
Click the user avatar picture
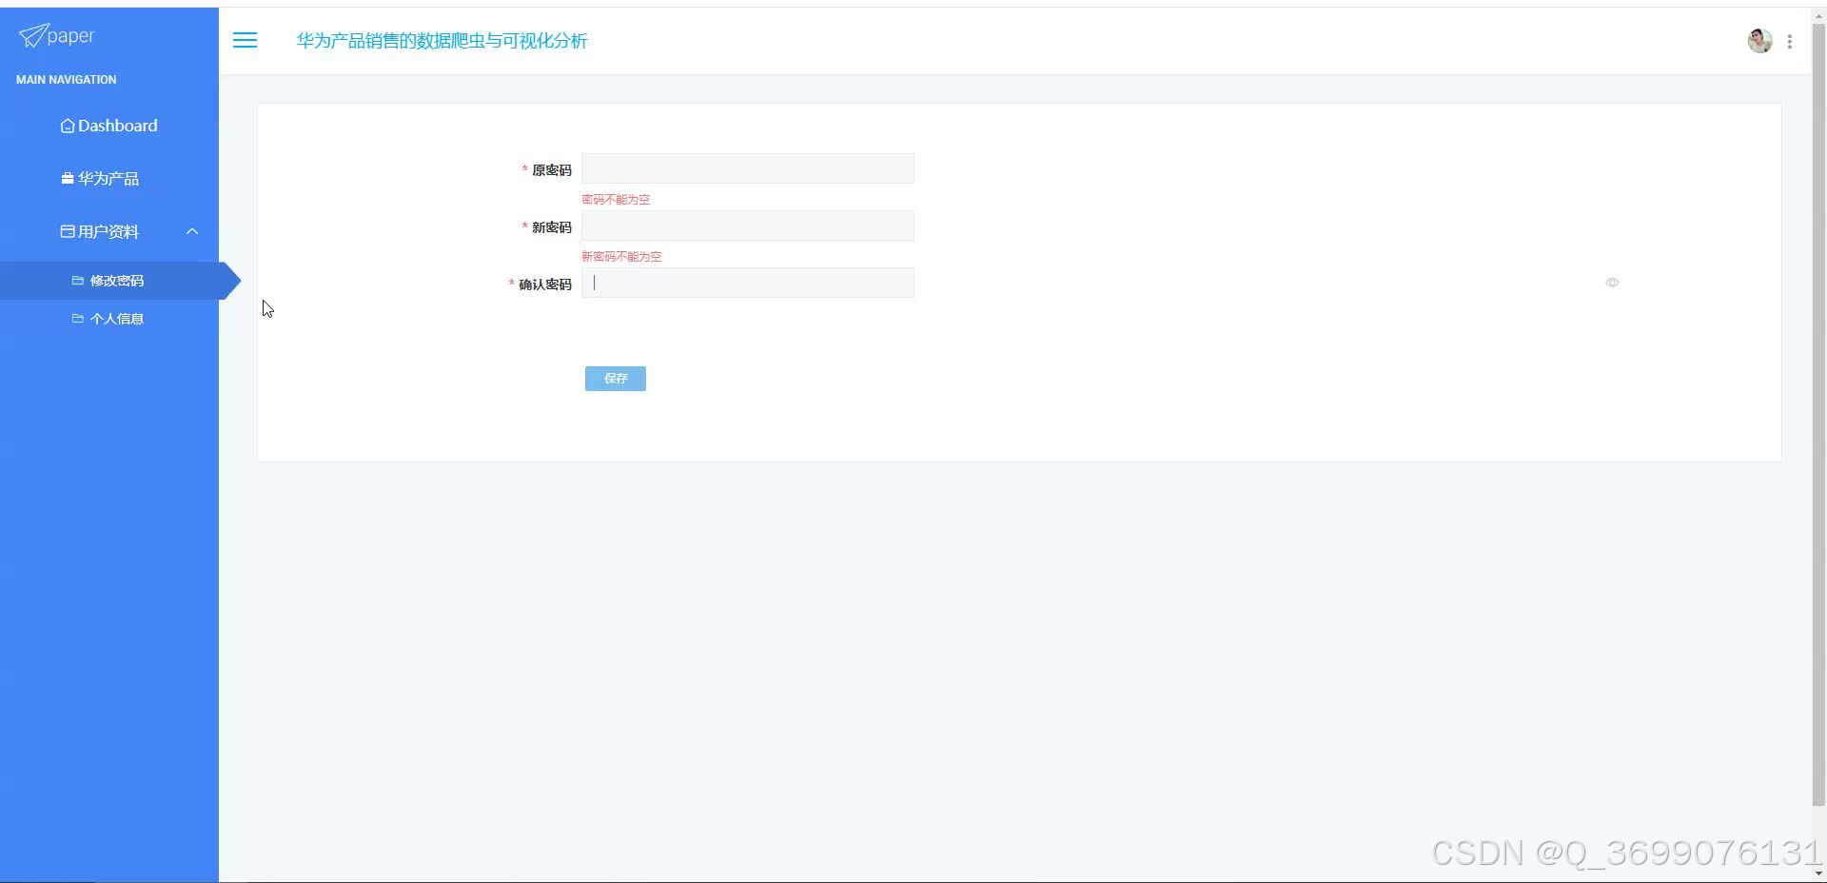click(x=1759, y=41)
